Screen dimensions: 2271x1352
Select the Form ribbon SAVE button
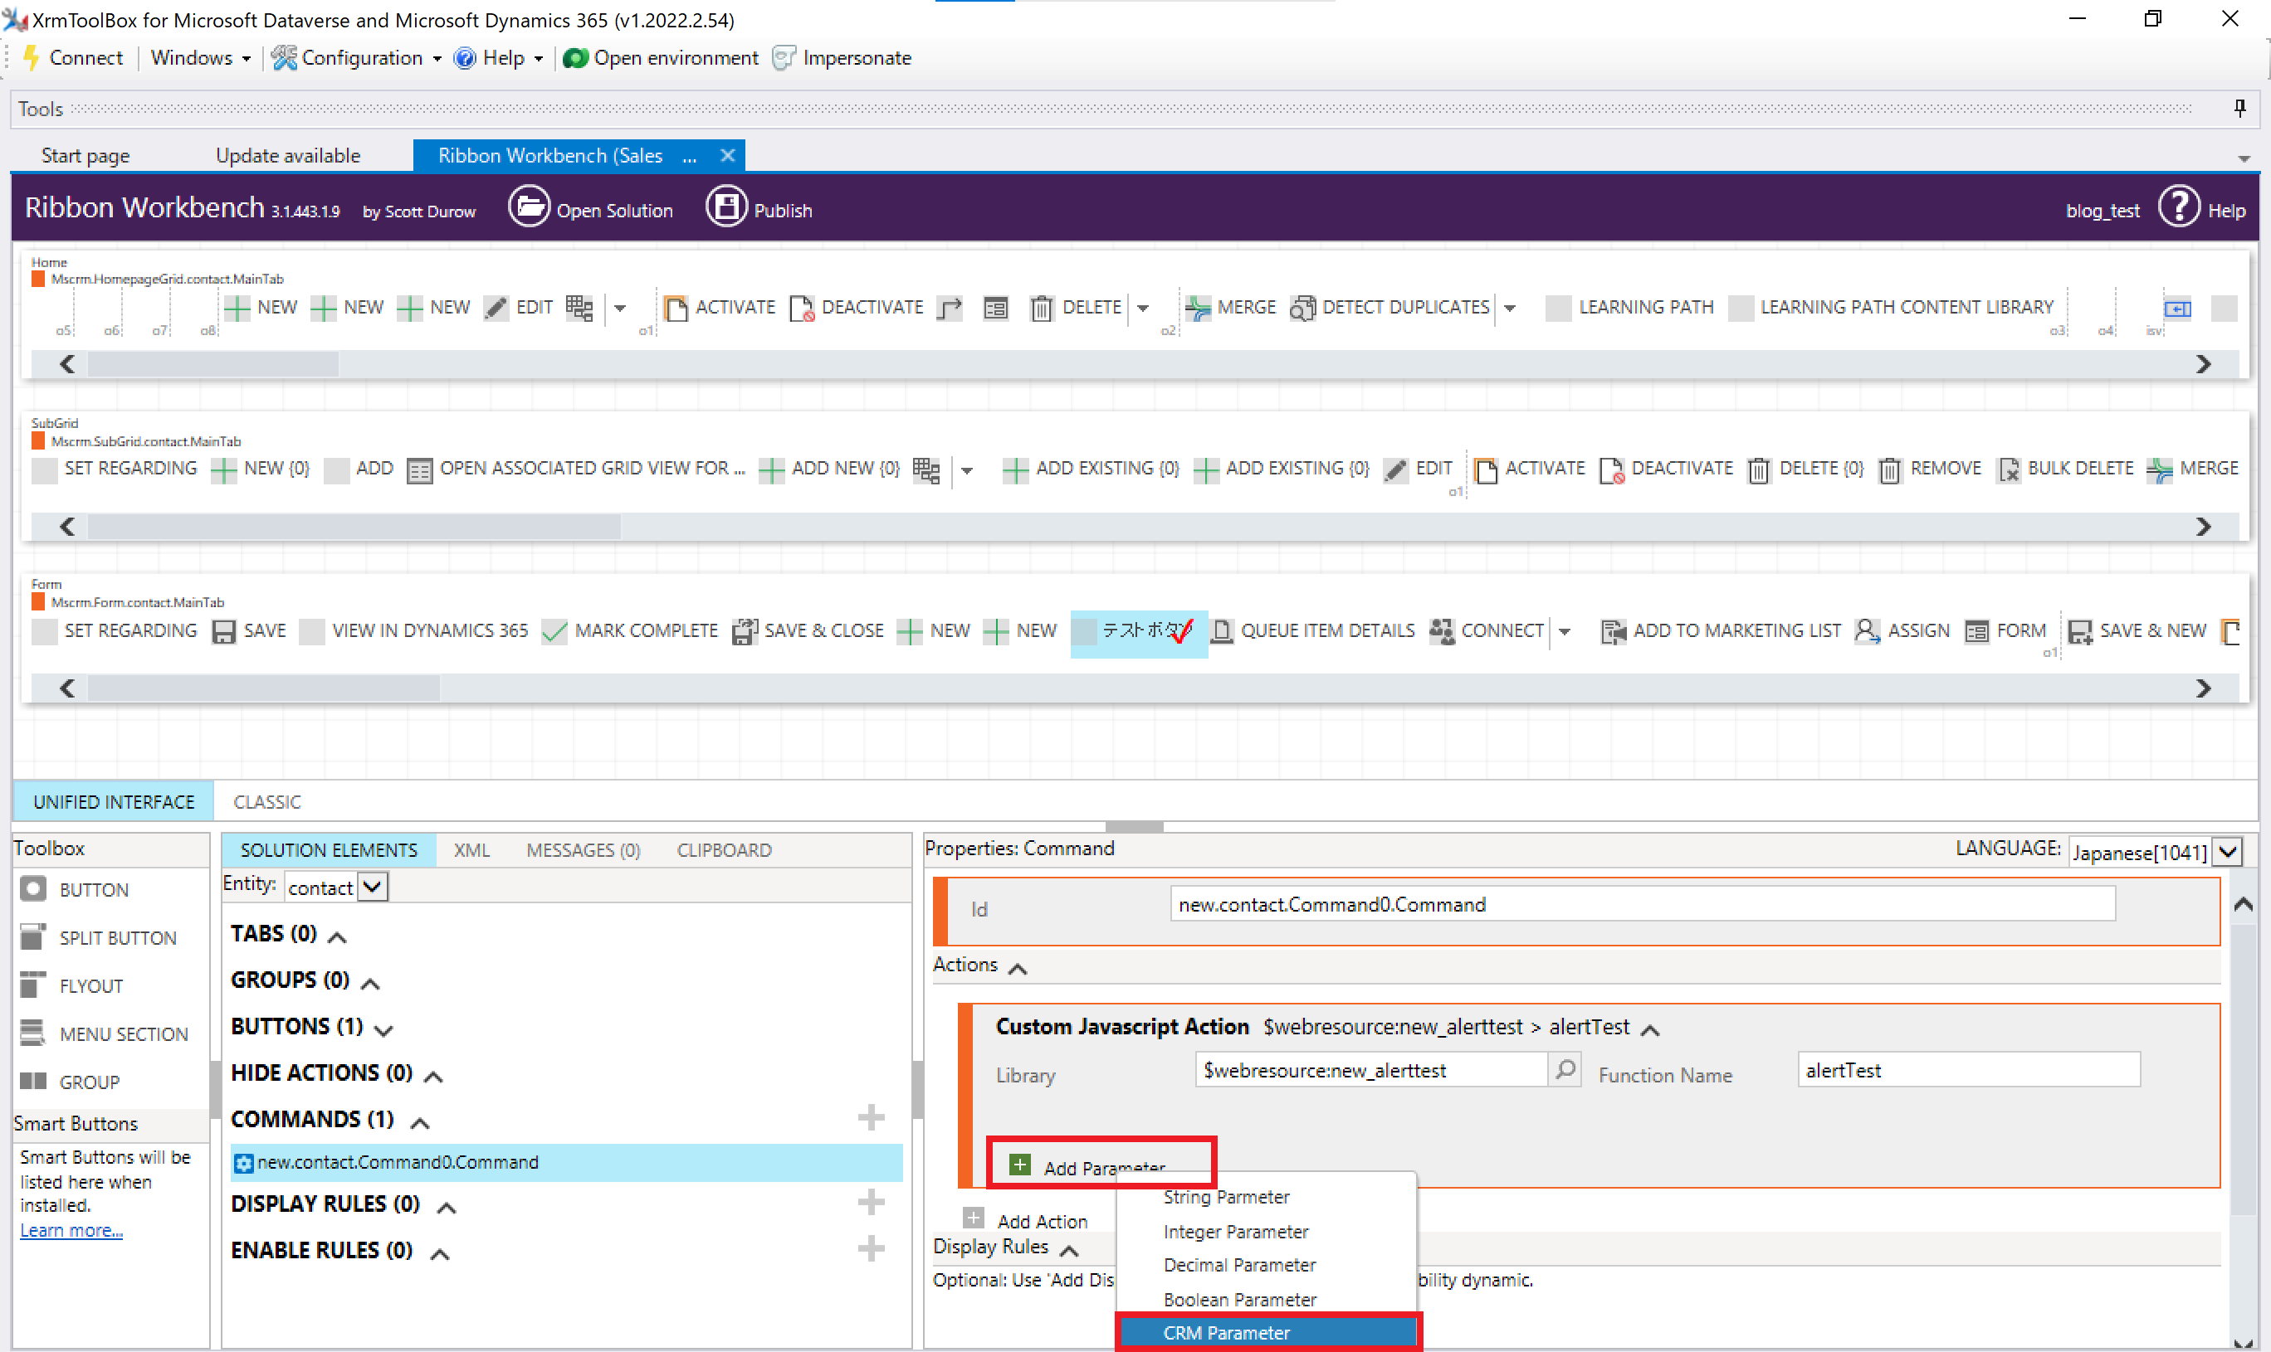pos(249,631)
